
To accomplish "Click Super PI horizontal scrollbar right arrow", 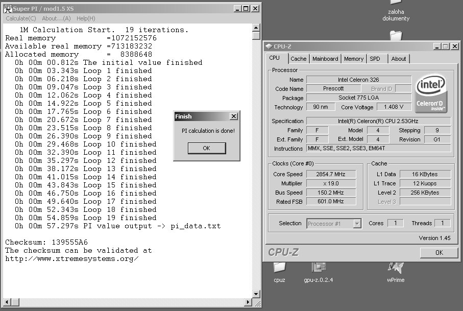I will coord(249,302).
